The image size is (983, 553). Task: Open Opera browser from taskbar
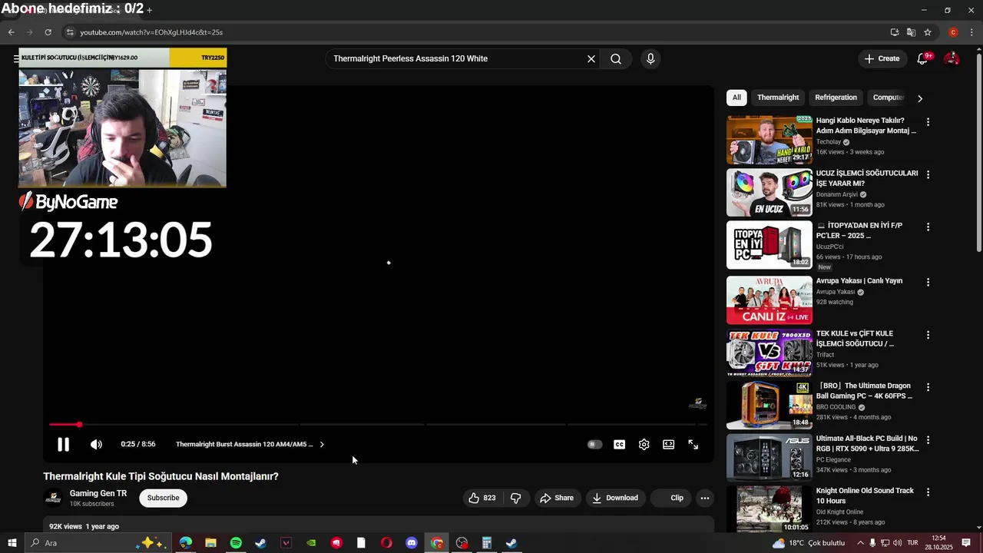pyautogui.click(x=386, y=543)
